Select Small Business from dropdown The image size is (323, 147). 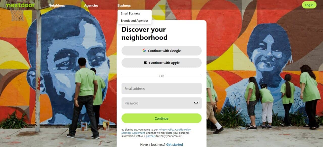(x=130, y=13)
